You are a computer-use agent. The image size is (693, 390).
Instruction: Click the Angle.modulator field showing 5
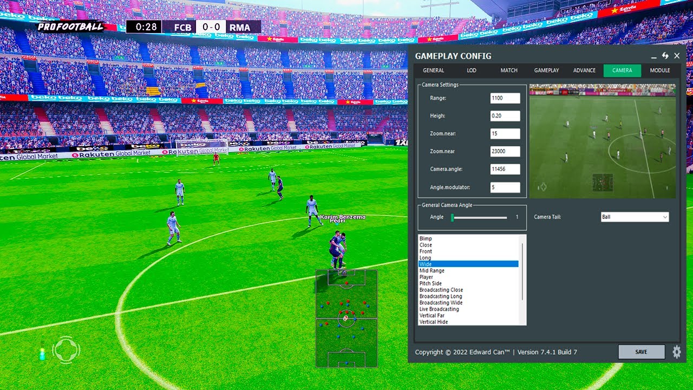coord(505,187)
